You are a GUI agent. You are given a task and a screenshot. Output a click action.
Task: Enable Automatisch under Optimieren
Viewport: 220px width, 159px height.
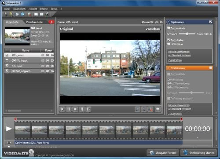point(169,28)
